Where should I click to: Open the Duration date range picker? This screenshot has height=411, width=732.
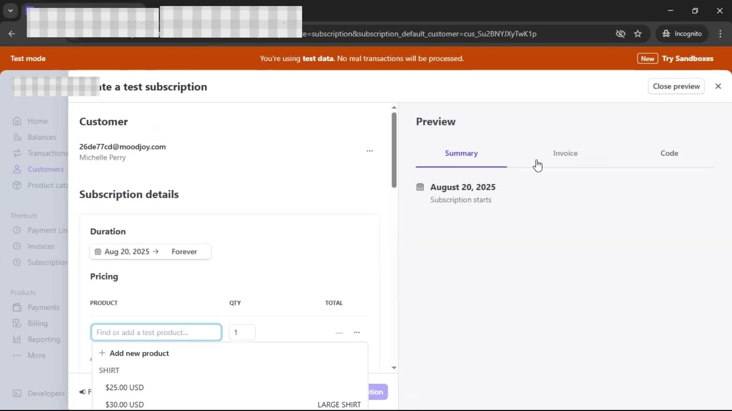coord(150,252)
